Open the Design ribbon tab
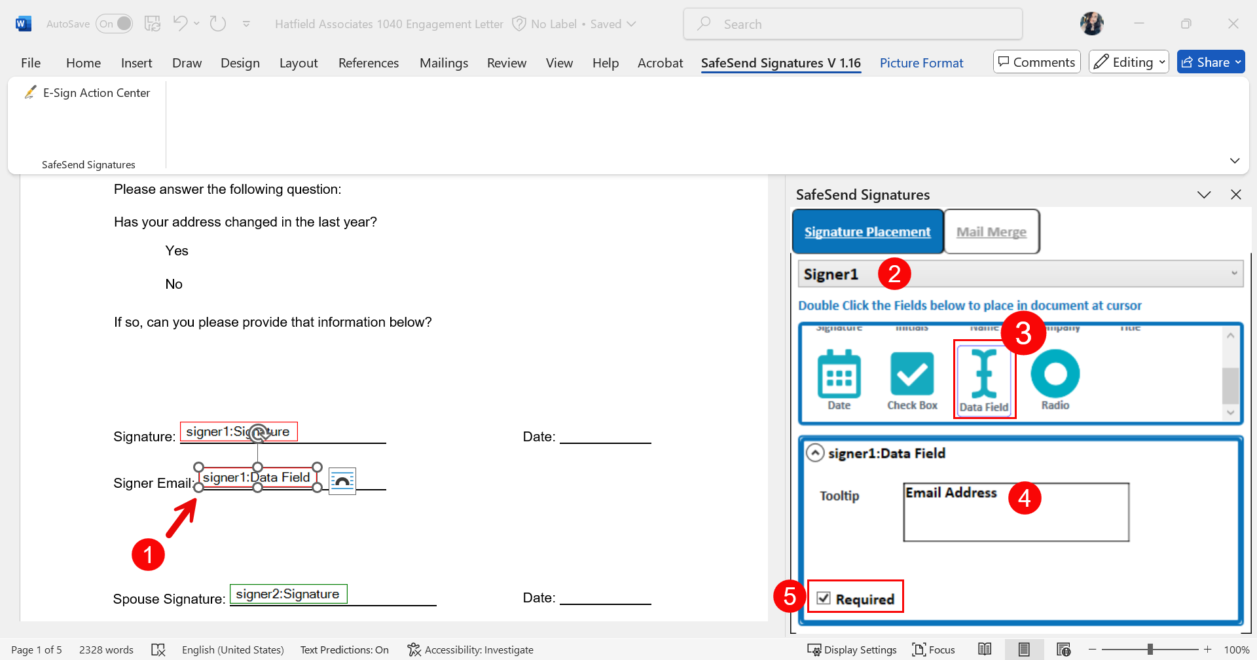The height and width of the screenshot is (660, 1257). (240, 63)
